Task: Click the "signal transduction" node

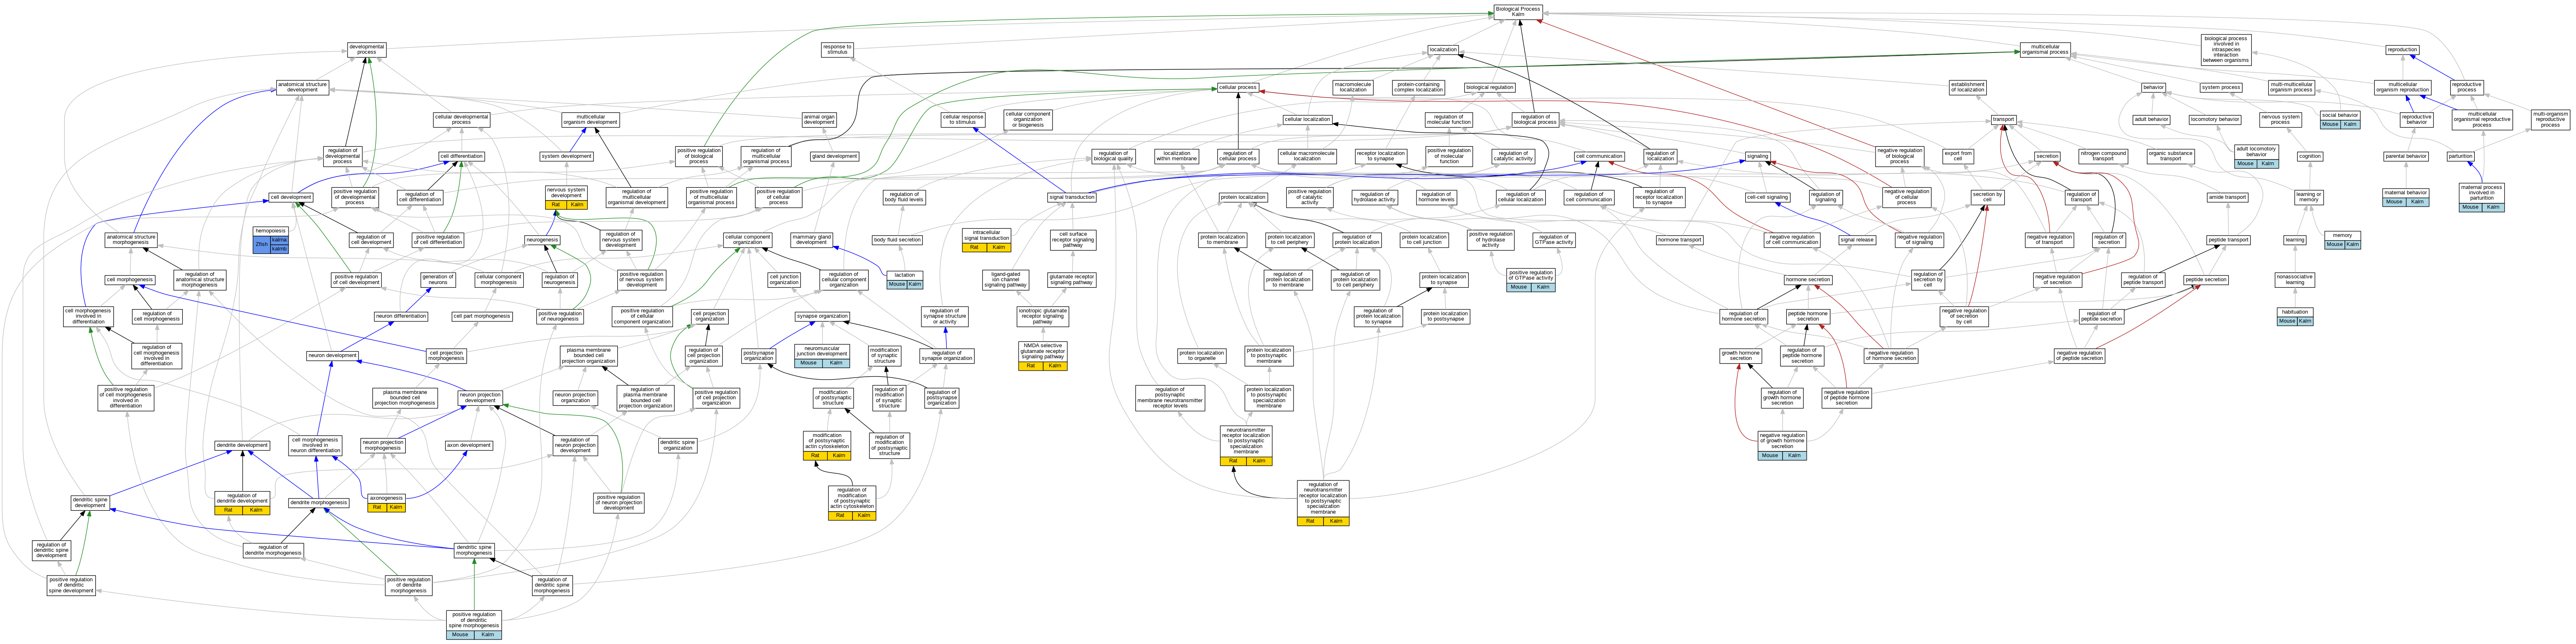Action: (x=1071, y=197)
